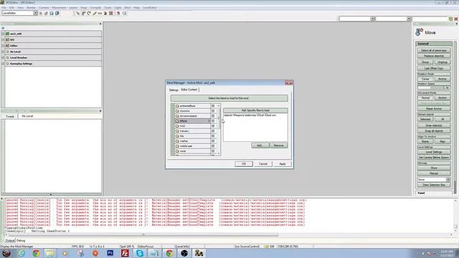Click Draw Selection Box button

click(x=434, y=185)
